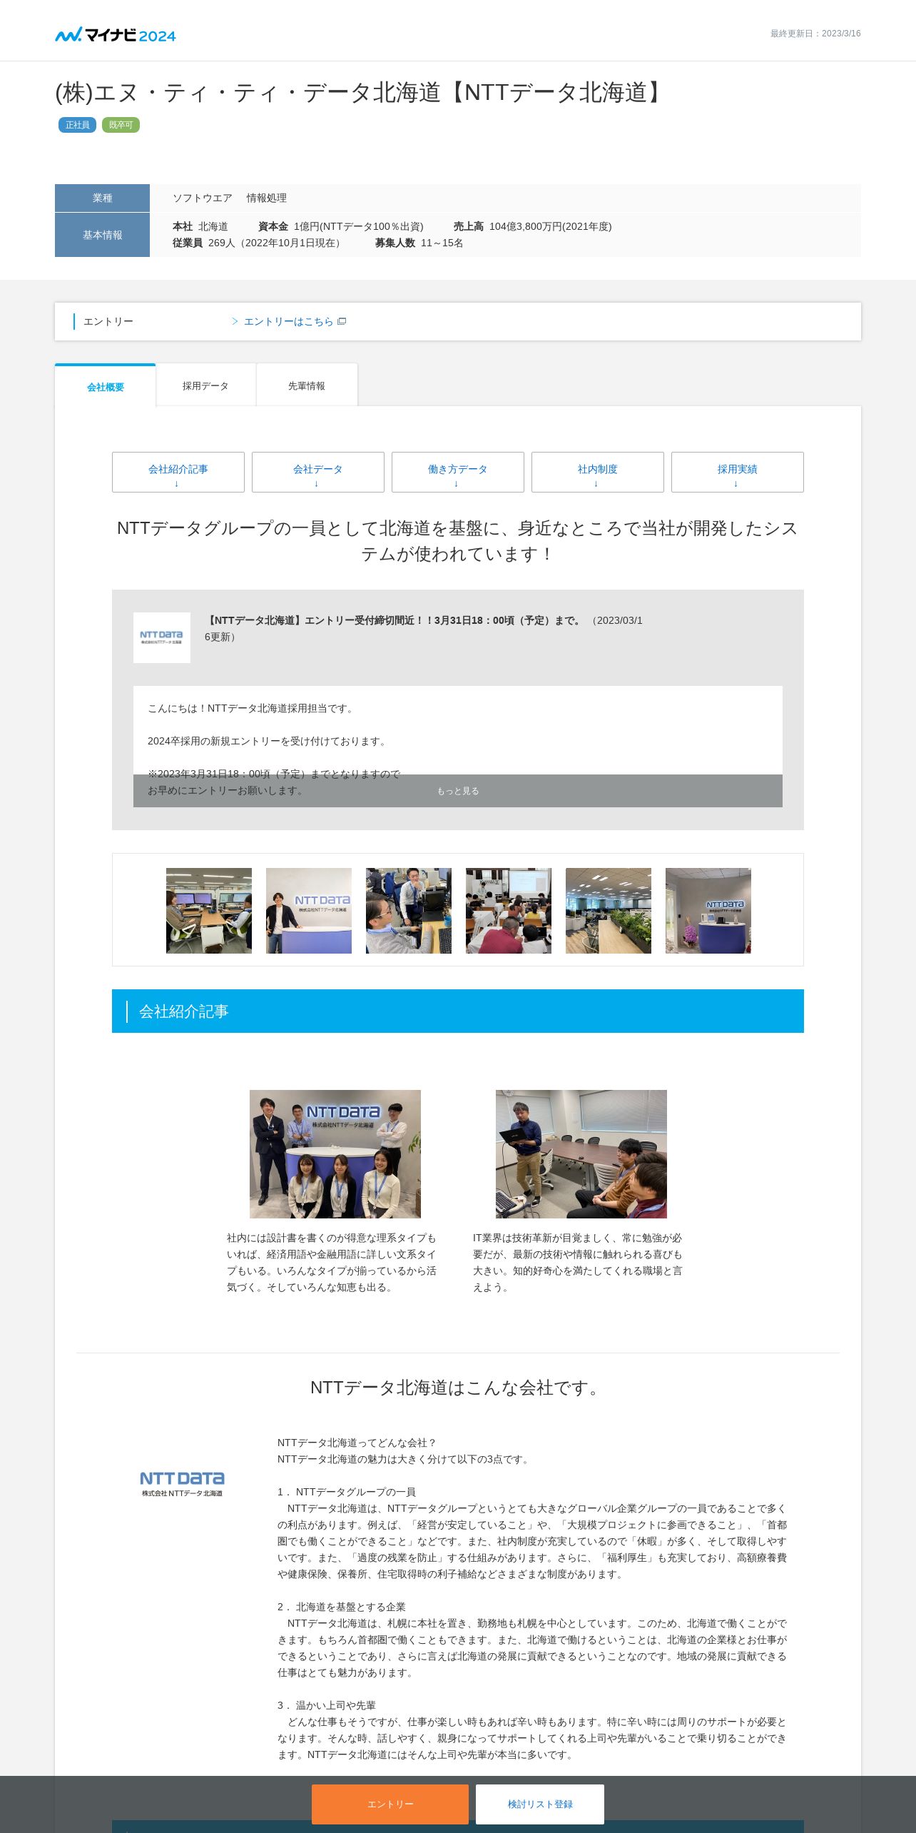Click the NTT DATA logo beside company description

coord(182,1483)
